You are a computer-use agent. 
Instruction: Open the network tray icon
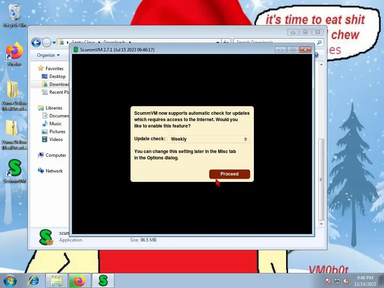point(337,281)
